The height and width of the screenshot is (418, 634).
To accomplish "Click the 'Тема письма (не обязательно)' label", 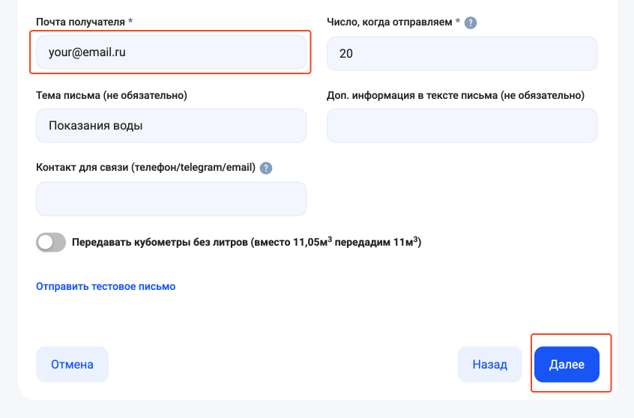I will pyautogui.click(x=111, y=95).
